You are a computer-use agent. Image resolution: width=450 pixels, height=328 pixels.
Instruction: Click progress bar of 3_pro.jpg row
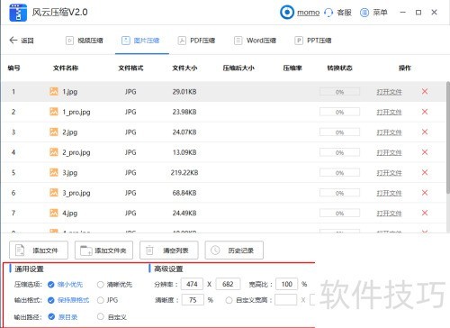coord(339,193)
